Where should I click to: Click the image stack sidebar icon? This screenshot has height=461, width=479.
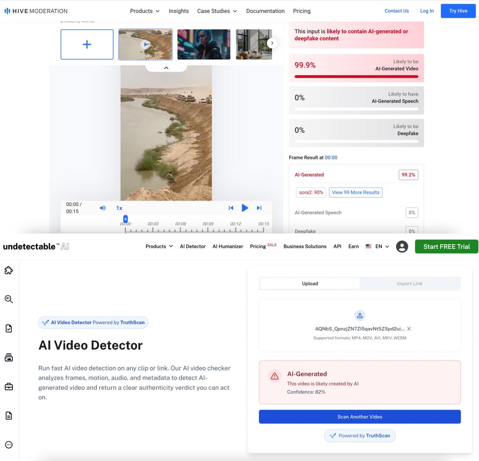point(9,357)
